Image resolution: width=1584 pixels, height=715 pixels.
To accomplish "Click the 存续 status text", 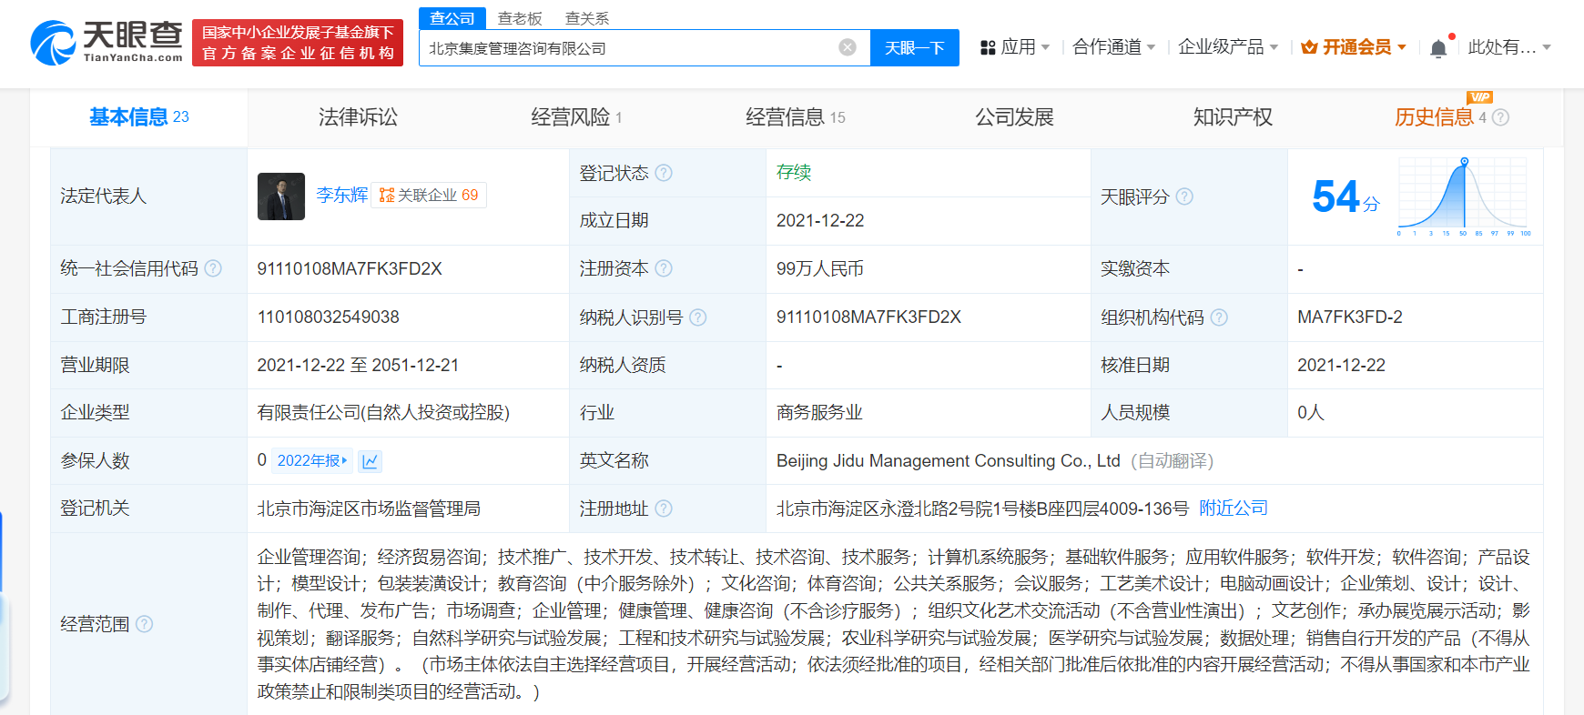I will (x=794, y=173).
